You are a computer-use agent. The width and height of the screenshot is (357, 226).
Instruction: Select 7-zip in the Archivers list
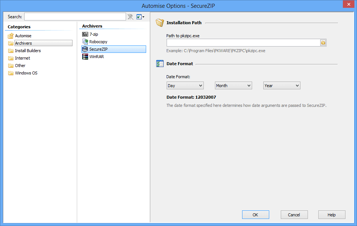coord(94,34)
